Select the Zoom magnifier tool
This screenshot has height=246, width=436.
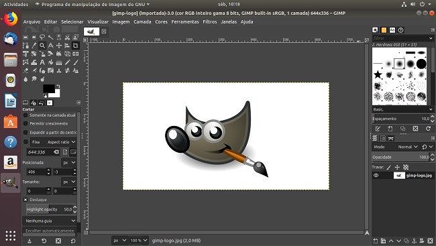42,46
